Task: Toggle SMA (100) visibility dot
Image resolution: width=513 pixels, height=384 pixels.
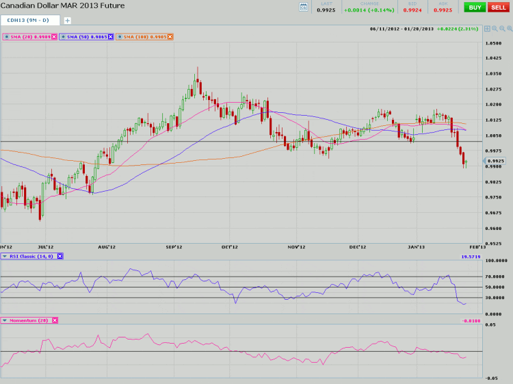Action: [x=120, y=36]
